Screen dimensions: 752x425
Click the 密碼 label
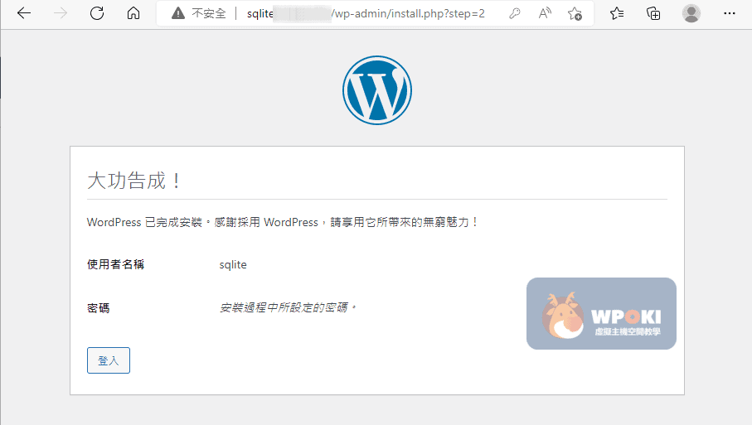click(x=99, y=308)
